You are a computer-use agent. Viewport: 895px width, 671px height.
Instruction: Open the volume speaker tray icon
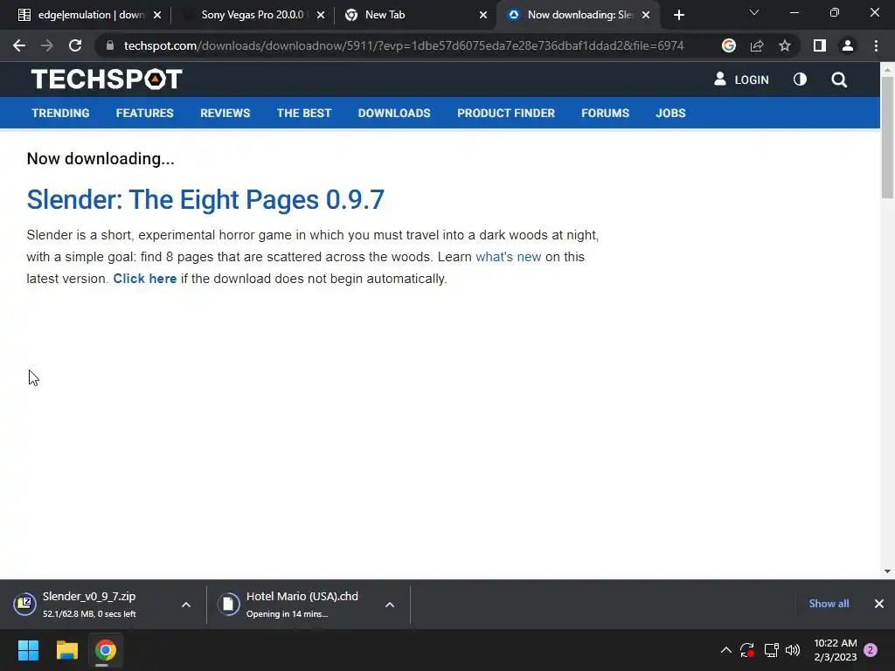pyautogui.click(x=793, y=650)
